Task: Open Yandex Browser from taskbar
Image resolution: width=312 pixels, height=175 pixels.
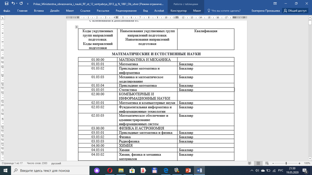Action: pos(143,170)
